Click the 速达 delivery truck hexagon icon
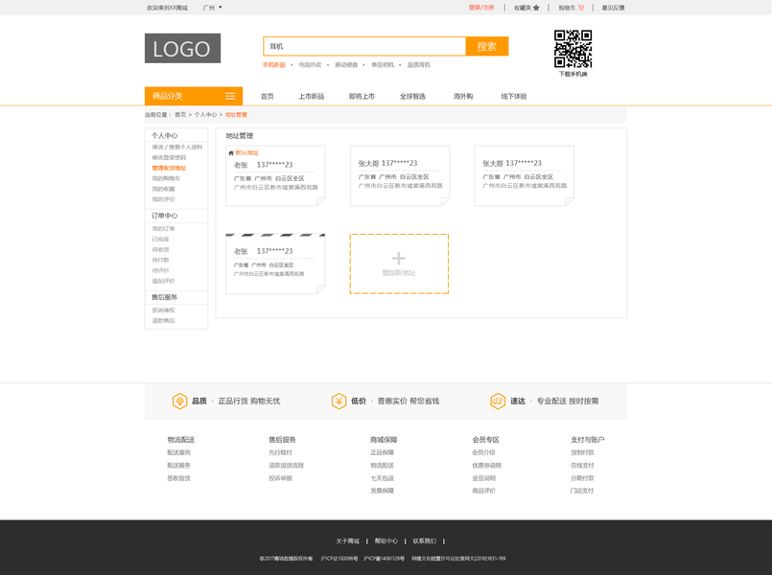The image size is (772, 575). click(x=498, y=401)
